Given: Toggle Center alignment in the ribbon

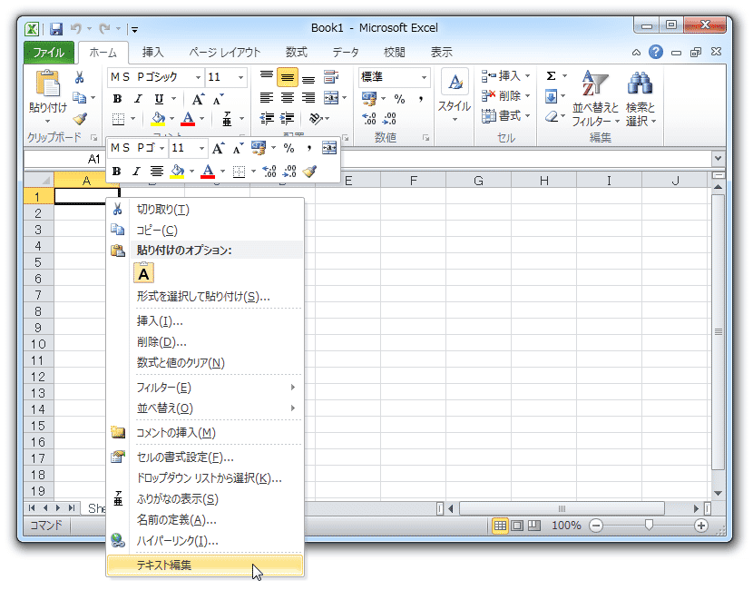Looking at the screenshot, I should (288, 98).
